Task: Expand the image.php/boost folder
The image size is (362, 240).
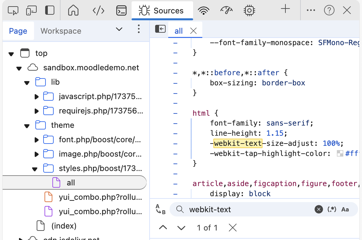Action: (36, 154)
